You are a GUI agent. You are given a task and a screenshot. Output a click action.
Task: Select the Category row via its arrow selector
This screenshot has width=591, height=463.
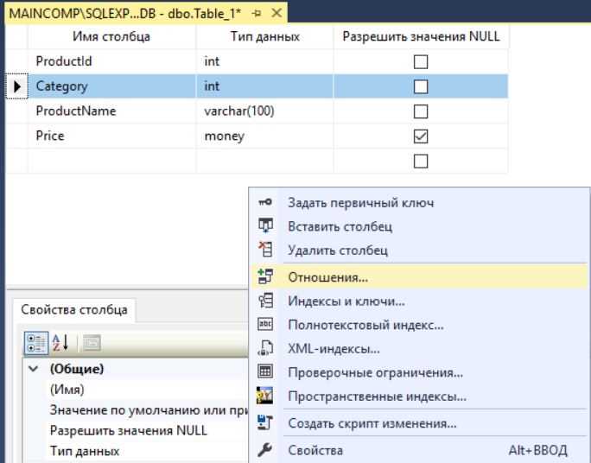17,86
